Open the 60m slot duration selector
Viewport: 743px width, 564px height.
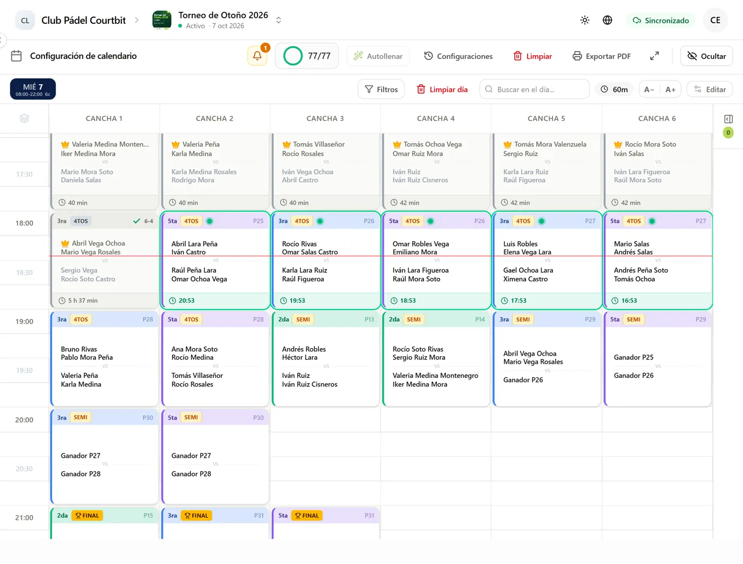coord(615,90)
